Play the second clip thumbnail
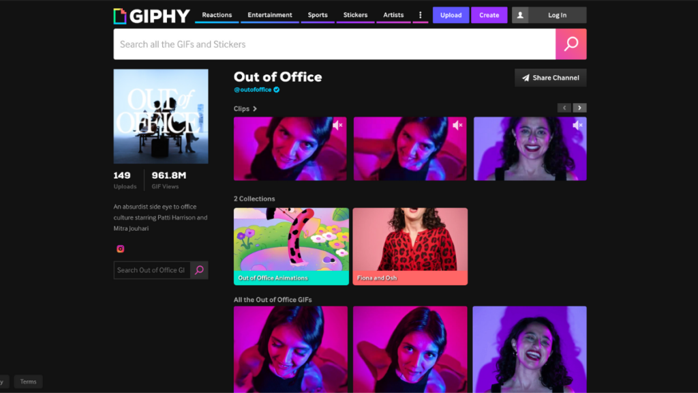698x393 pixels. click(410, 149)
